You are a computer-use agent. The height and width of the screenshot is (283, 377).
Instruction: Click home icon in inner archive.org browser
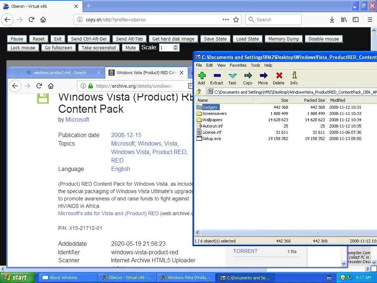click(51, 86)
